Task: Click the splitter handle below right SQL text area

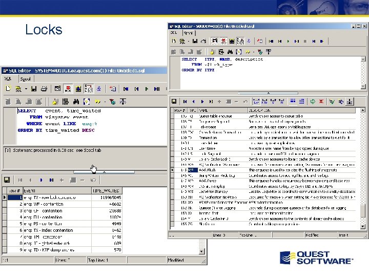Action: click(268, 93)
